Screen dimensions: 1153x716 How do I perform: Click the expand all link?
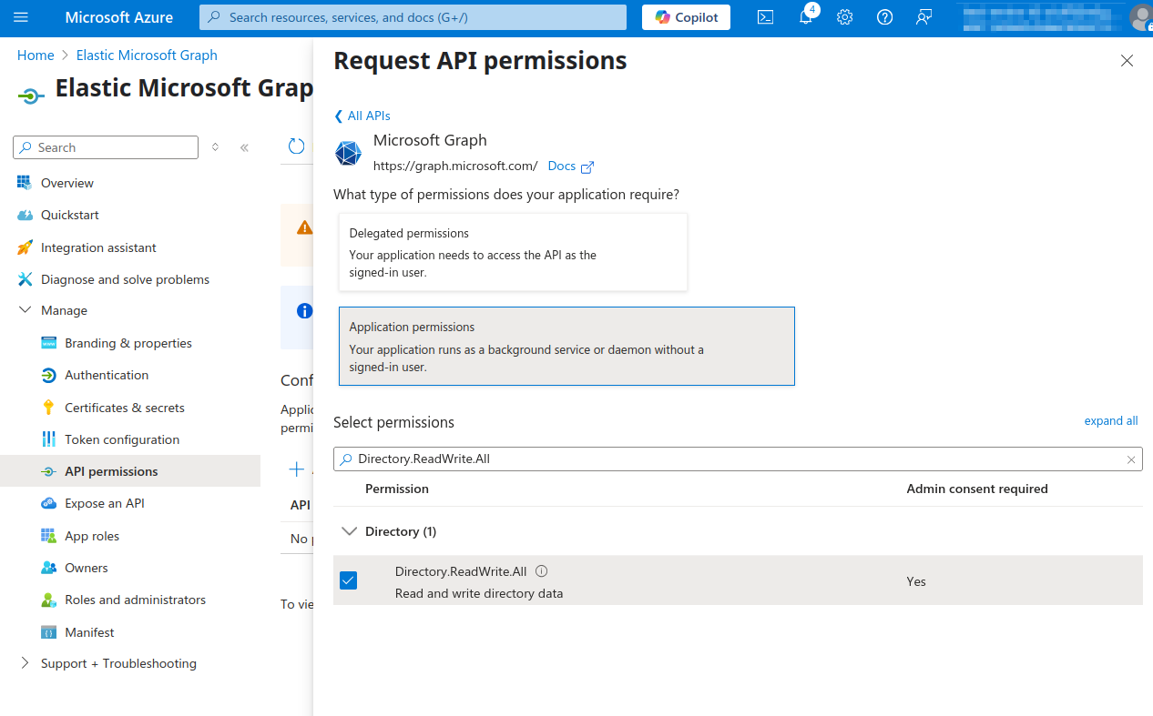[x=1111, y=420]
